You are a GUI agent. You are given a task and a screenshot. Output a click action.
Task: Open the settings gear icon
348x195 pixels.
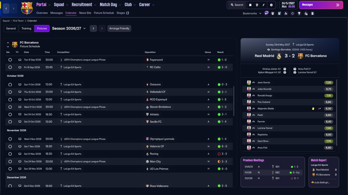tap(271, 5)
